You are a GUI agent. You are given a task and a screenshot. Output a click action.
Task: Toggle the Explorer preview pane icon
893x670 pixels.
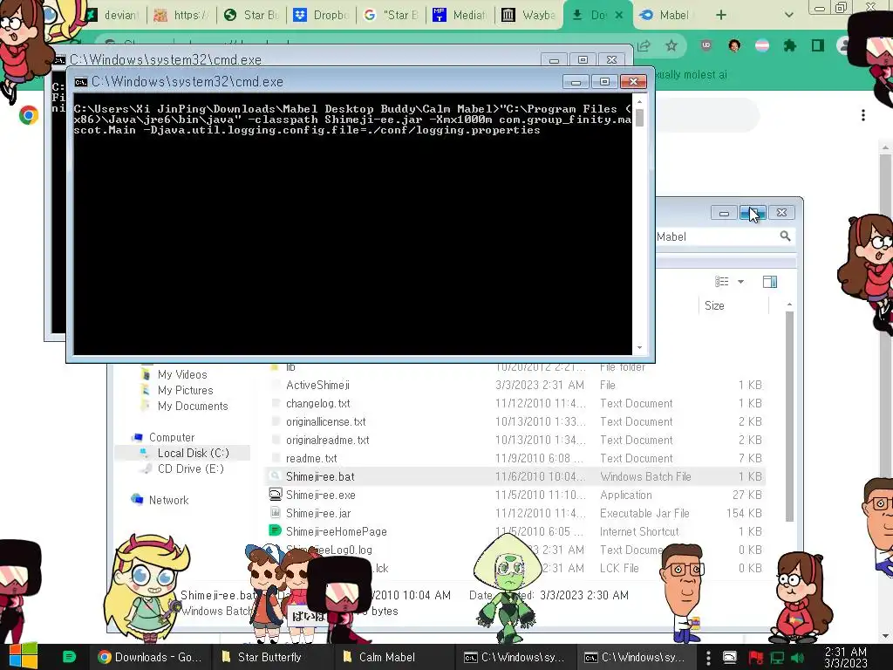770,282
